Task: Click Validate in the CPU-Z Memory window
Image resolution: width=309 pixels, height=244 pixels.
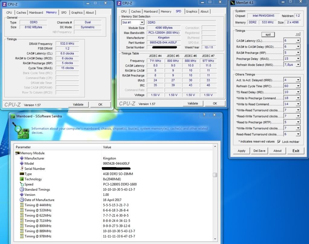Action: pyautogui.click(x=78, y=104)
